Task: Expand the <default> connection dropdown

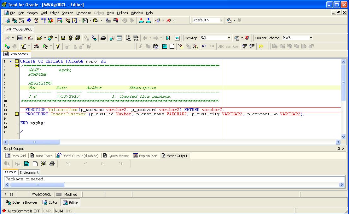Action: [x=220, y=20]
